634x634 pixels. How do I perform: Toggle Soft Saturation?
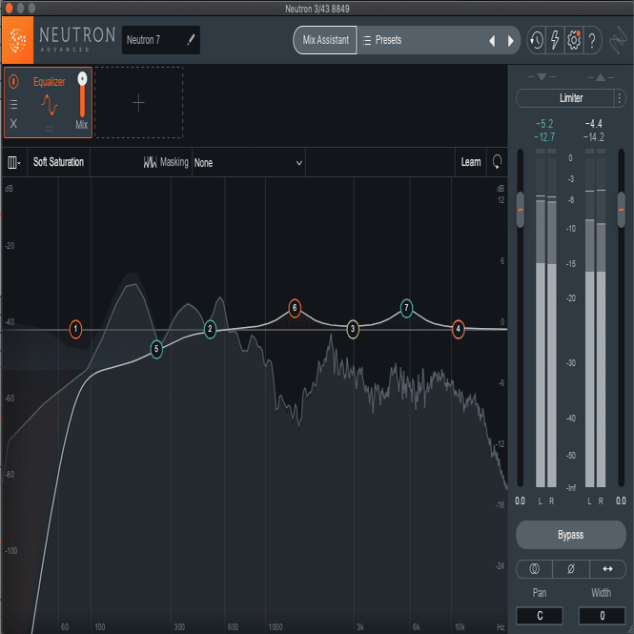coord(58,162)
